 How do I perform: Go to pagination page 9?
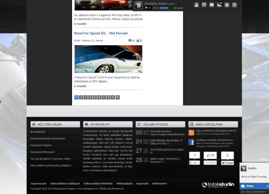pos(113,98)
